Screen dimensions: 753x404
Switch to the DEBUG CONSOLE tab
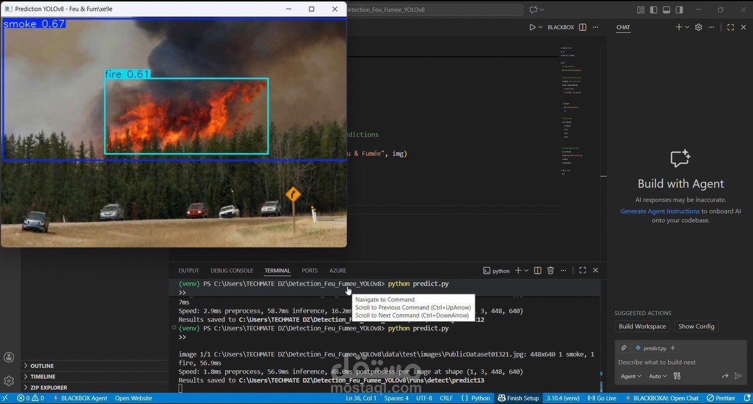[x=231, y=270]
